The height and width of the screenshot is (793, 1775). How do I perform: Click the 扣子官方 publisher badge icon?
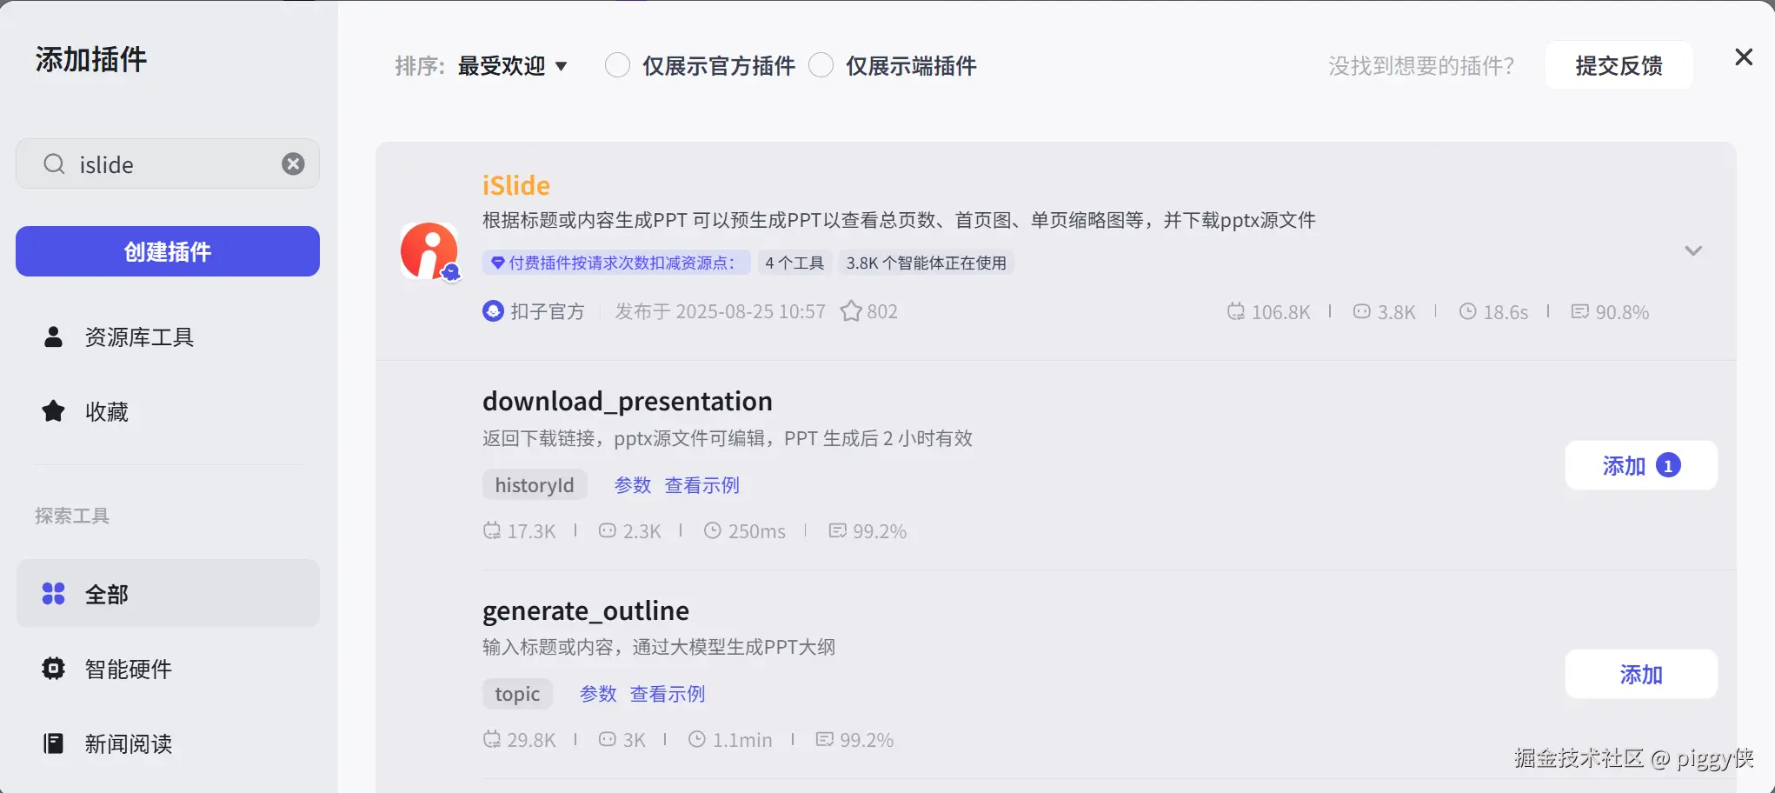coord(493,311)
